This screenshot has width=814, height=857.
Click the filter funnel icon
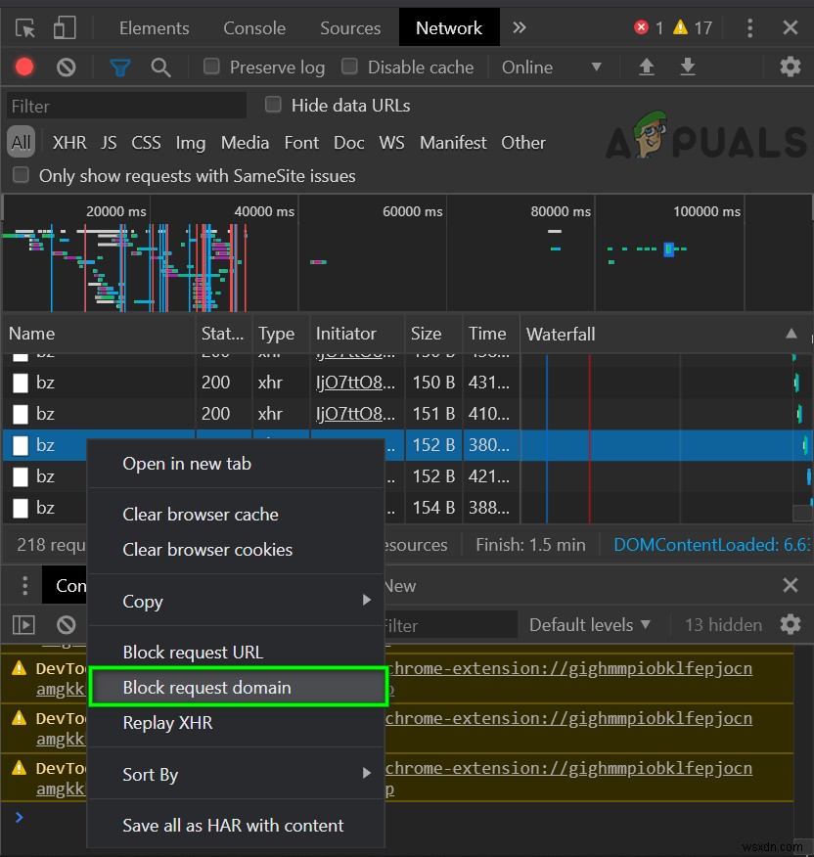pyautogui.click(x=119, y=68)
